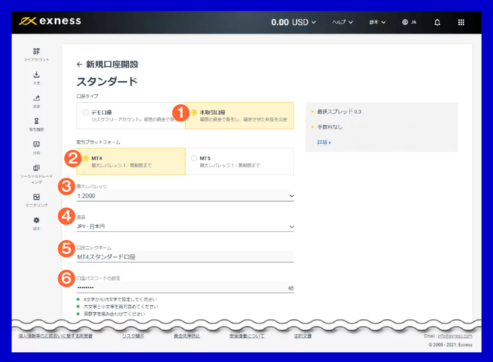Open the リスク開示 footer link
The width and height of the screenshot is (493, 362).
133,336
